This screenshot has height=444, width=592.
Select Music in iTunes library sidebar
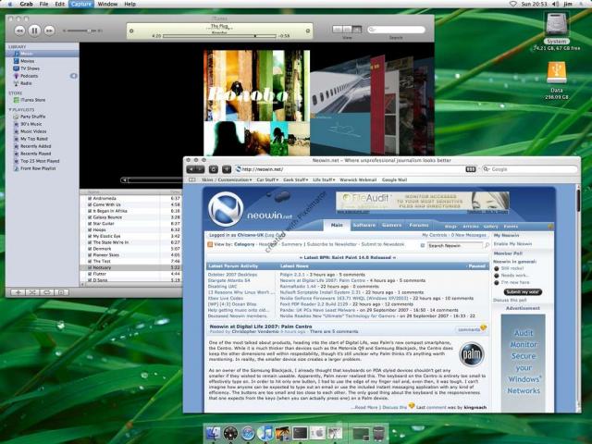[43, 54]
